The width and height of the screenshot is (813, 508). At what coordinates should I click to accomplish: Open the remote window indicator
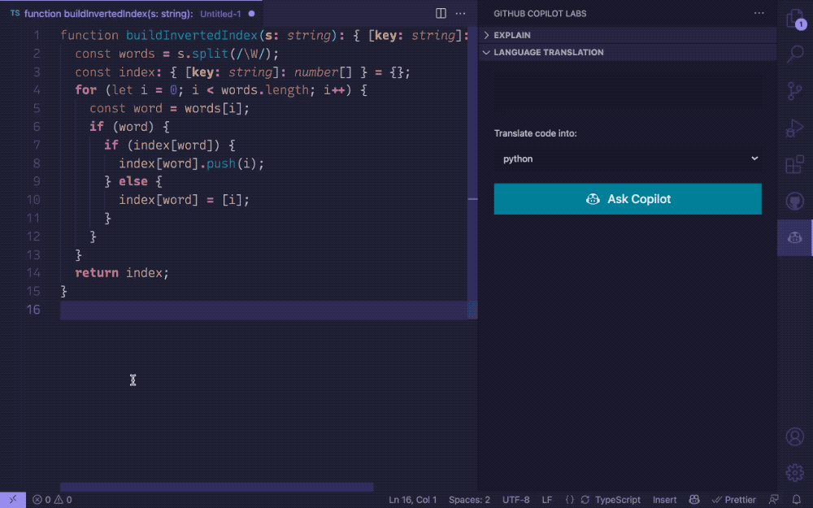[13, 500]
